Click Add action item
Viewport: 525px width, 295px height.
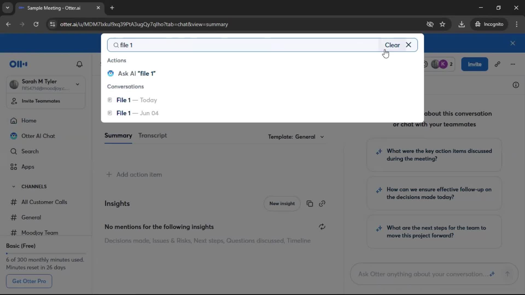[134, 175]
